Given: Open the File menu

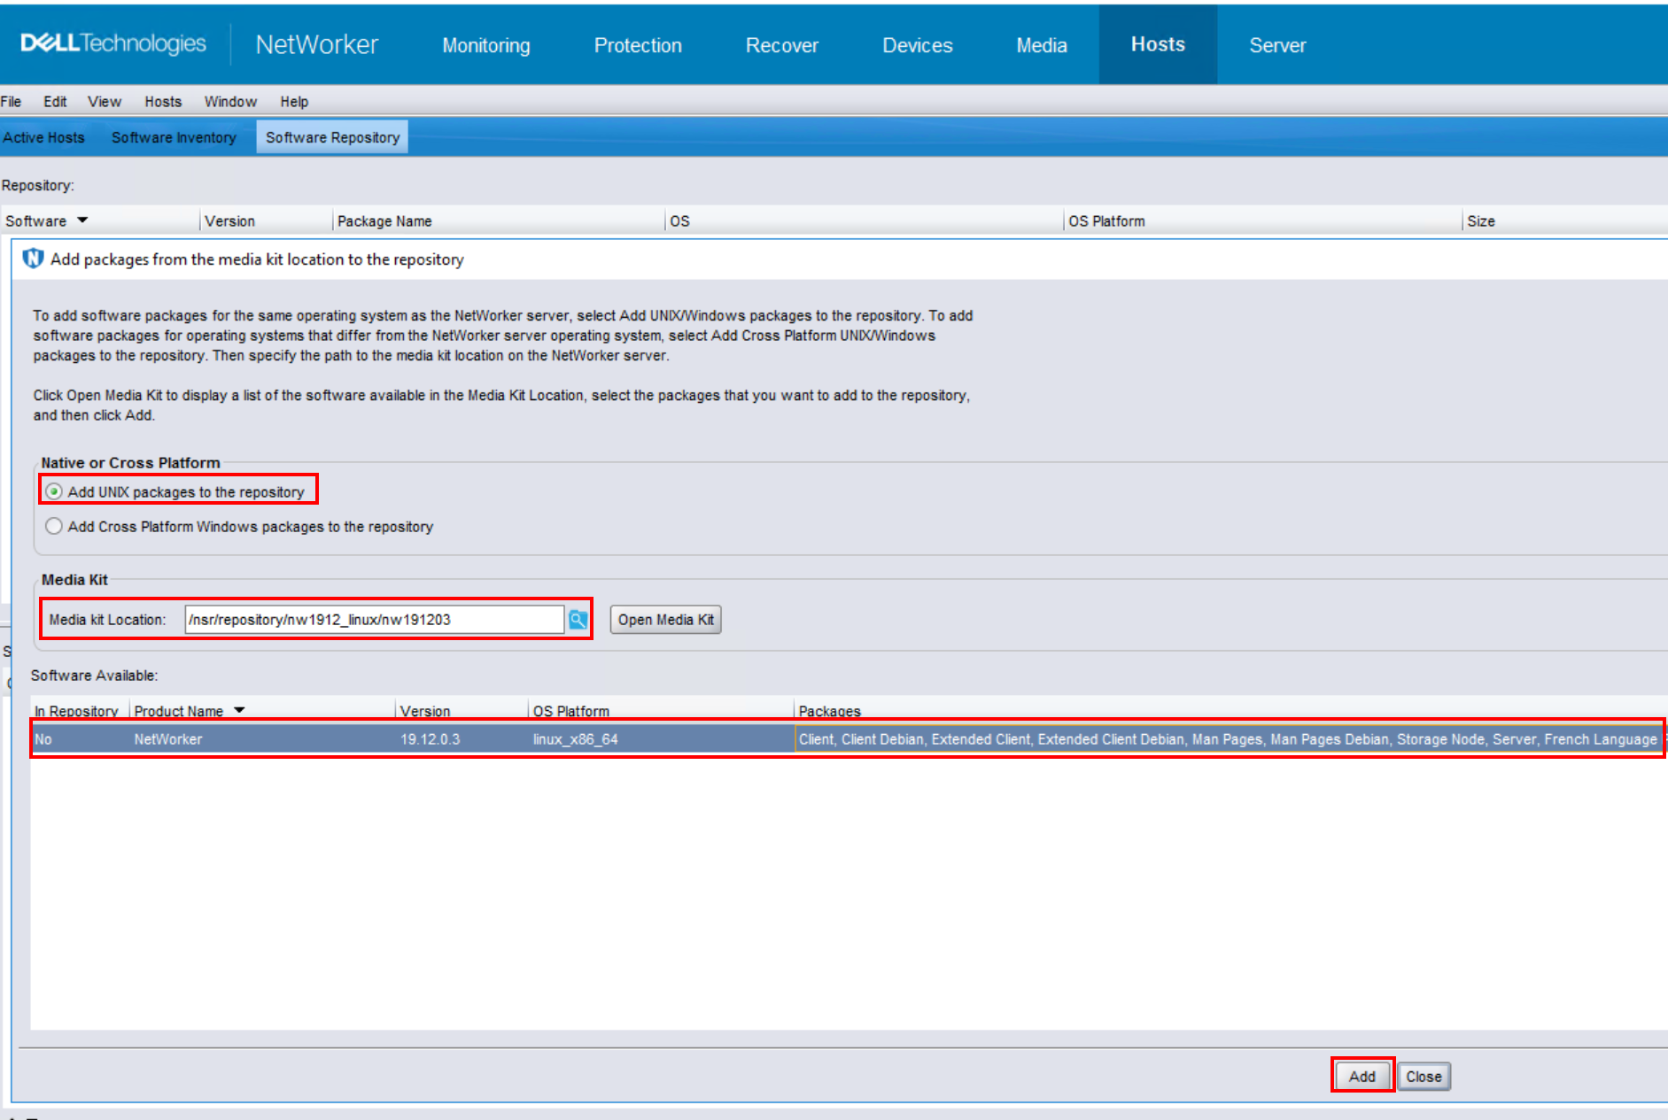Looking at the screenshot, I should 12,101.
